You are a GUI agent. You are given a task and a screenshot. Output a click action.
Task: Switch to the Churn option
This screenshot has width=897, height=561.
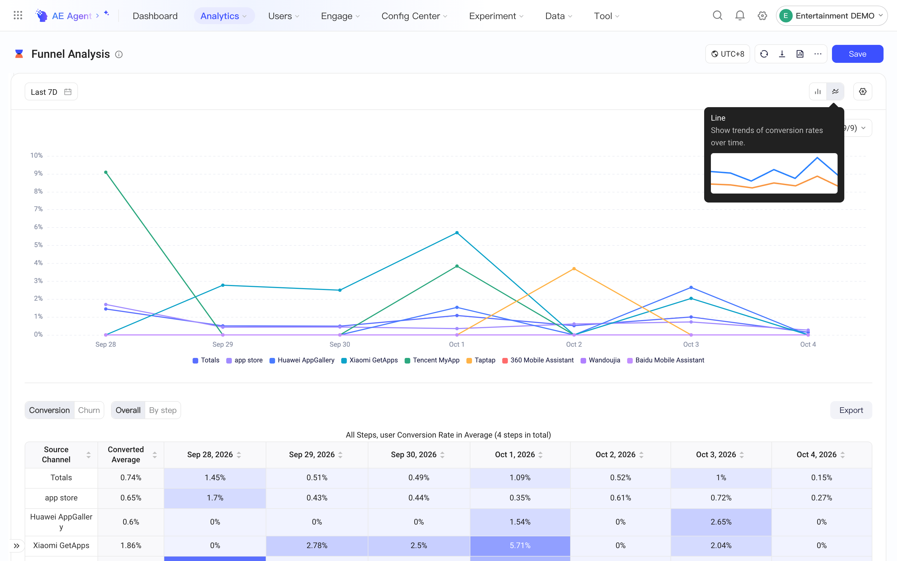pos(89,410)
